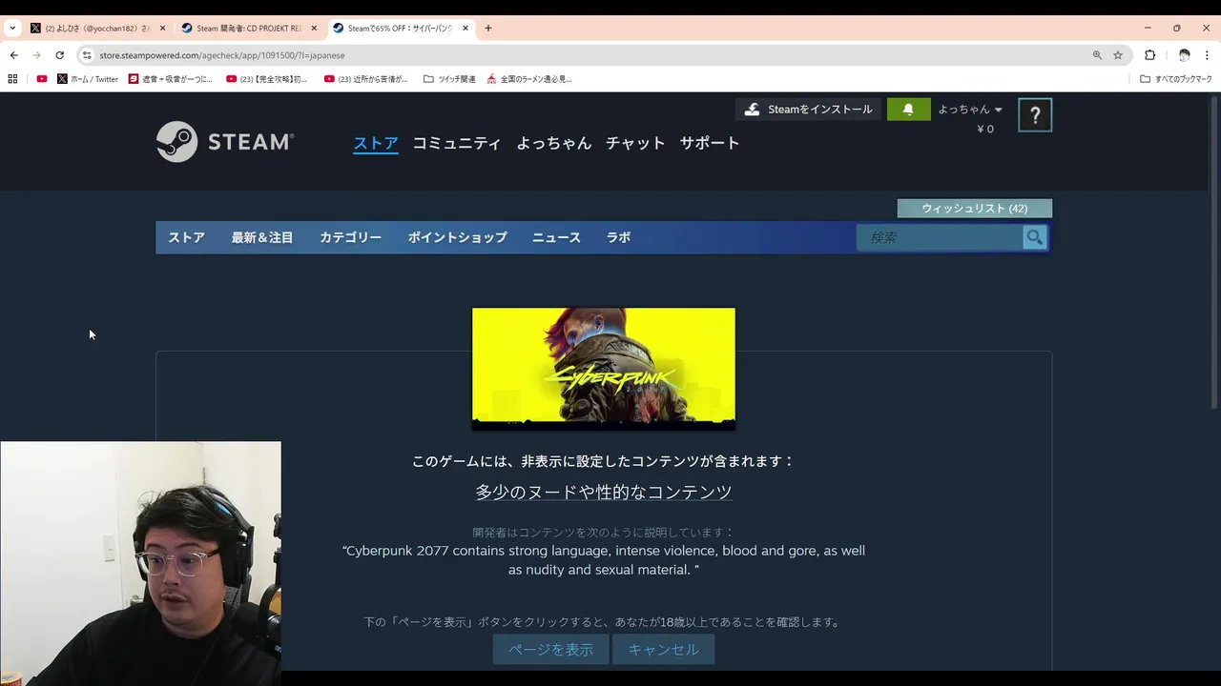Open the ツイッチ関連 bookmark folder
This screenshot has height=686, width=1221.
point(449,79)
